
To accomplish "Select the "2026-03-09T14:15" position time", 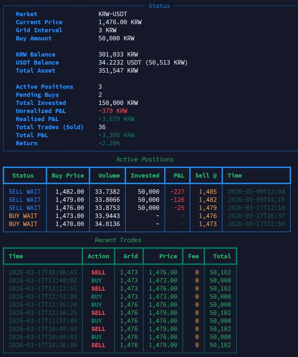I will tap(256, 200).
